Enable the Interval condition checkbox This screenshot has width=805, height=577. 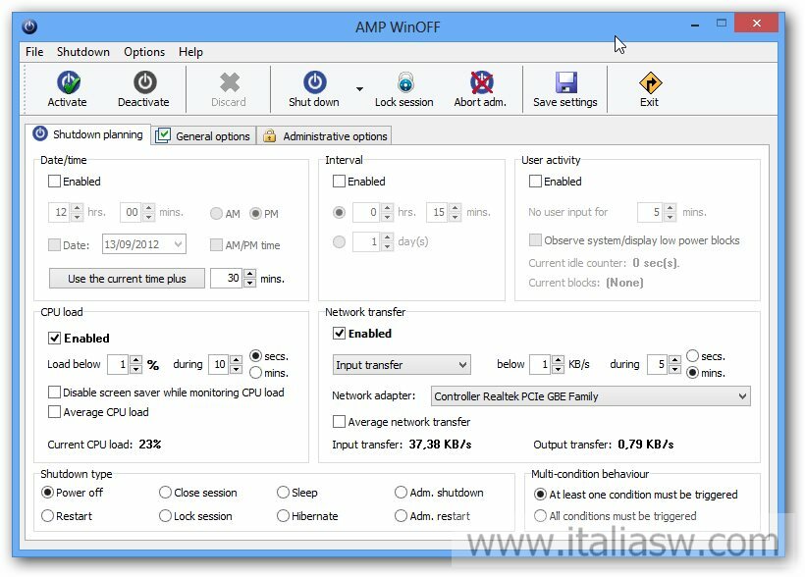[x=339, y=182]
